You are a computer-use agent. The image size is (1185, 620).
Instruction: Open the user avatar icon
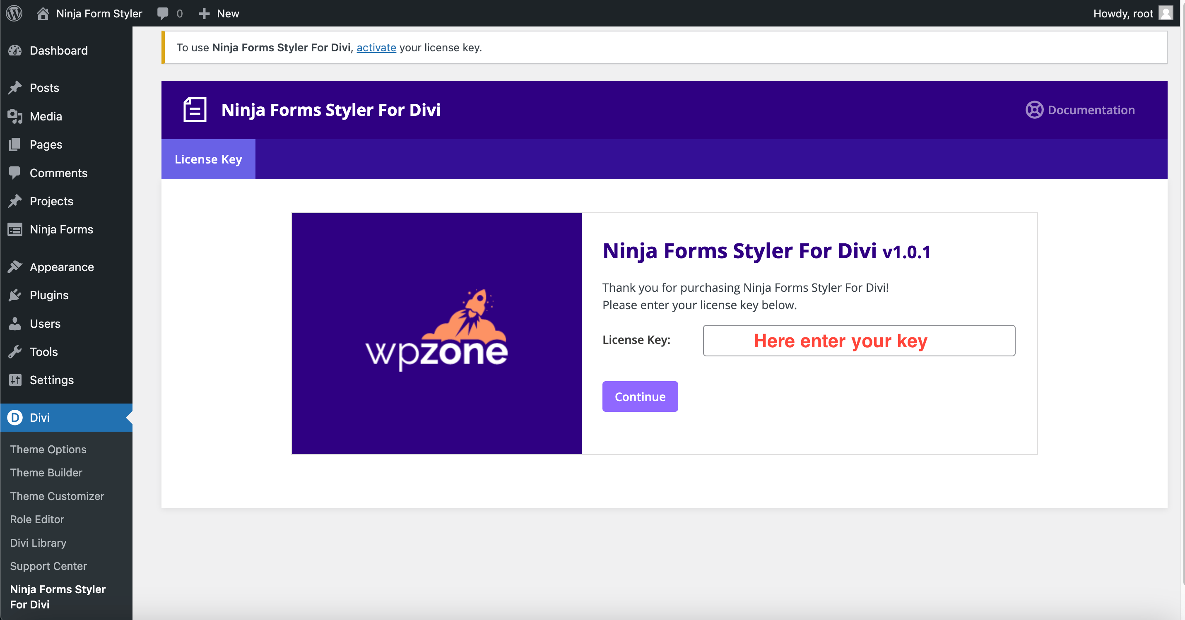point(1166,13)
